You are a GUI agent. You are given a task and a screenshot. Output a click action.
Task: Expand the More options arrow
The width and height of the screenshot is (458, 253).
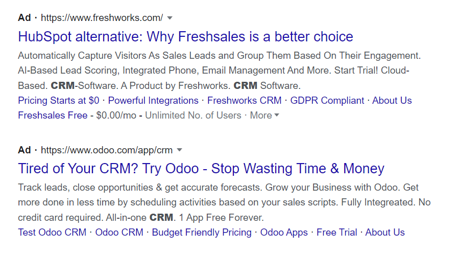click(277, 116)
